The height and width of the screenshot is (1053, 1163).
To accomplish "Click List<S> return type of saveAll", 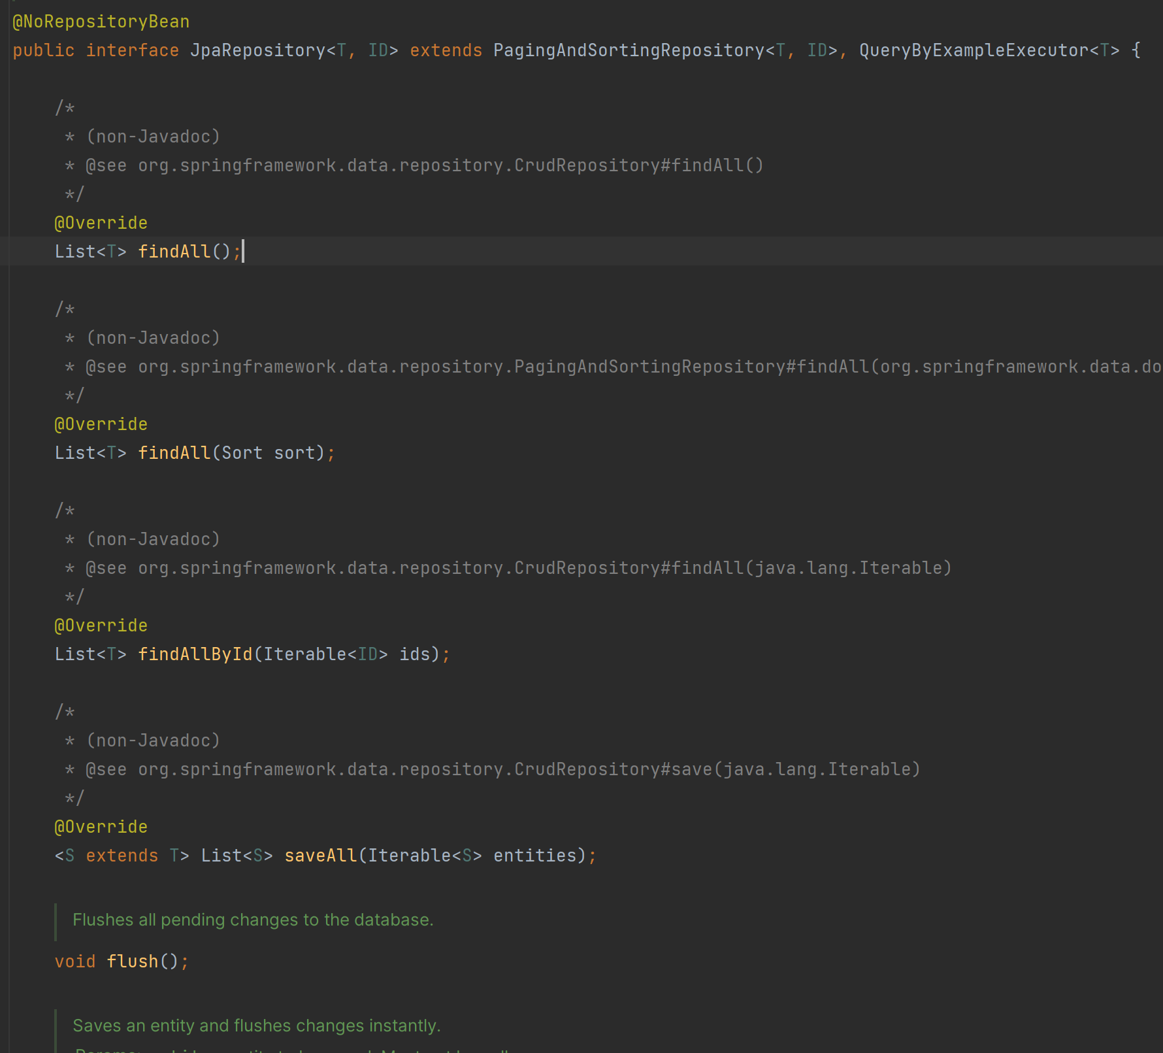I will (x=237, y=856).
